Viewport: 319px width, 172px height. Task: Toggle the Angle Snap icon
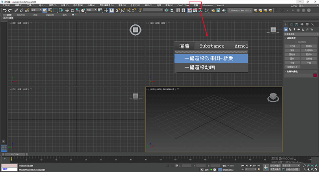(x=123, y=10)
